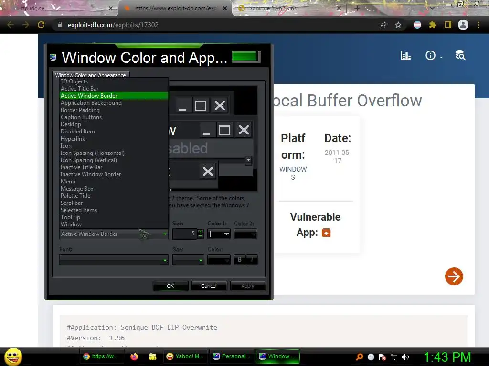
Task: Launch Firefox from the taskbar
Action: click(x=134, y=356)
